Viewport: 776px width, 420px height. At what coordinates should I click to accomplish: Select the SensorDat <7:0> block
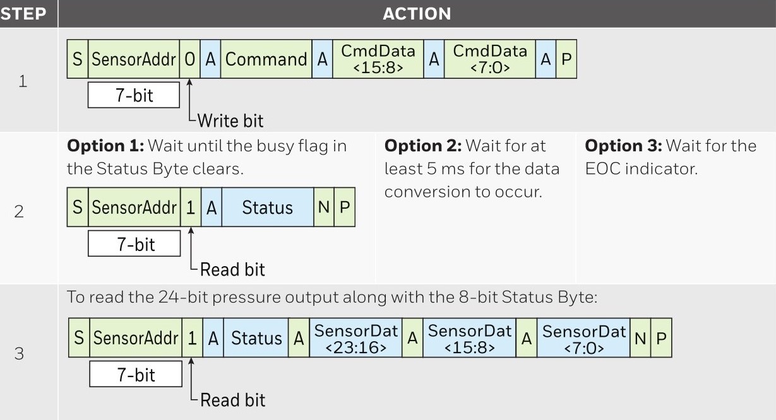[x=583, y=338]
